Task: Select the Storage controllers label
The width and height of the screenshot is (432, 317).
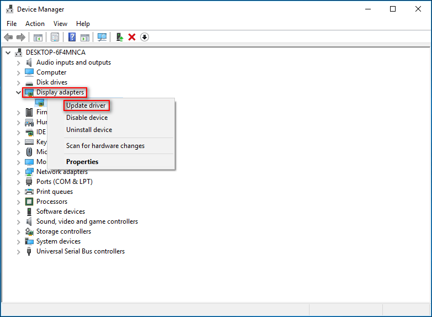Action: [63, 231]
